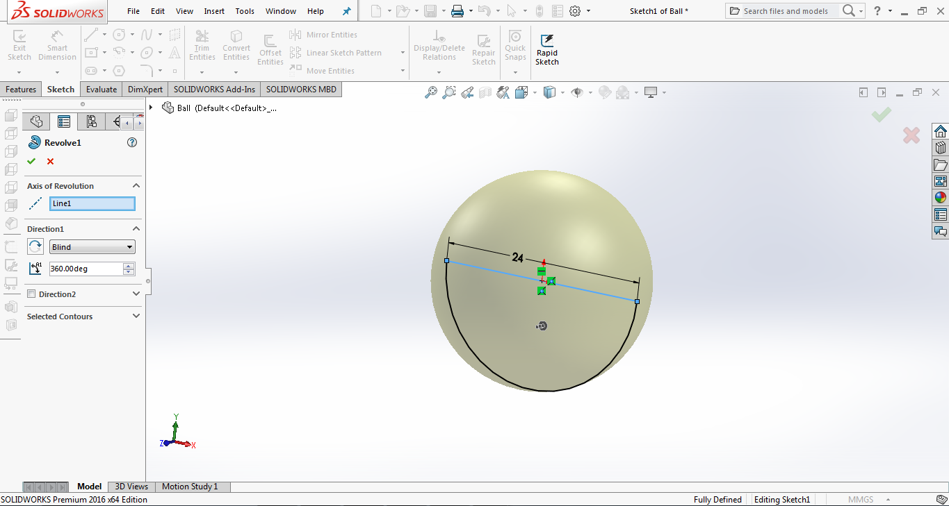Select the 24 dimension in the sketch
Image resolution: width=949 pixels, height=506 pixels.
click(518, 258)
